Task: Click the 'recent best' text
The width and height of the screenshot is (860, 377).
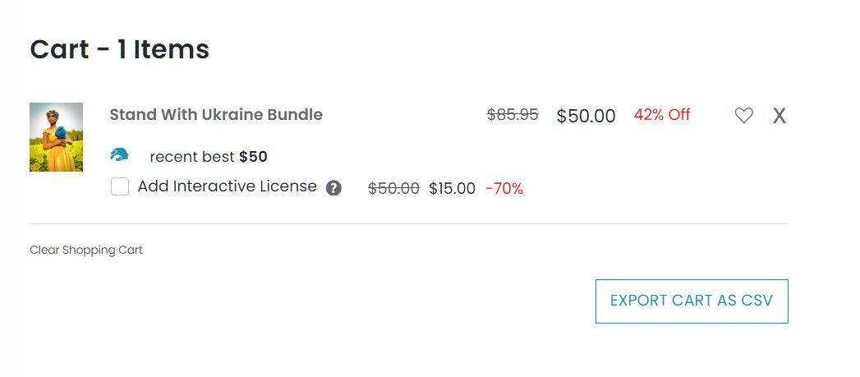Action: 192,157
